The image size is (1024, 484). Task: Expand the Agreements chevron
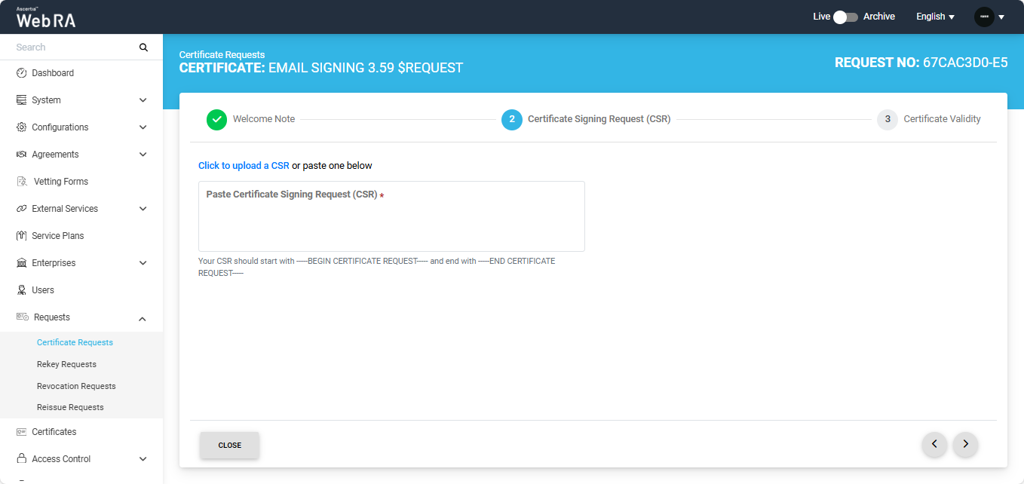143,155
